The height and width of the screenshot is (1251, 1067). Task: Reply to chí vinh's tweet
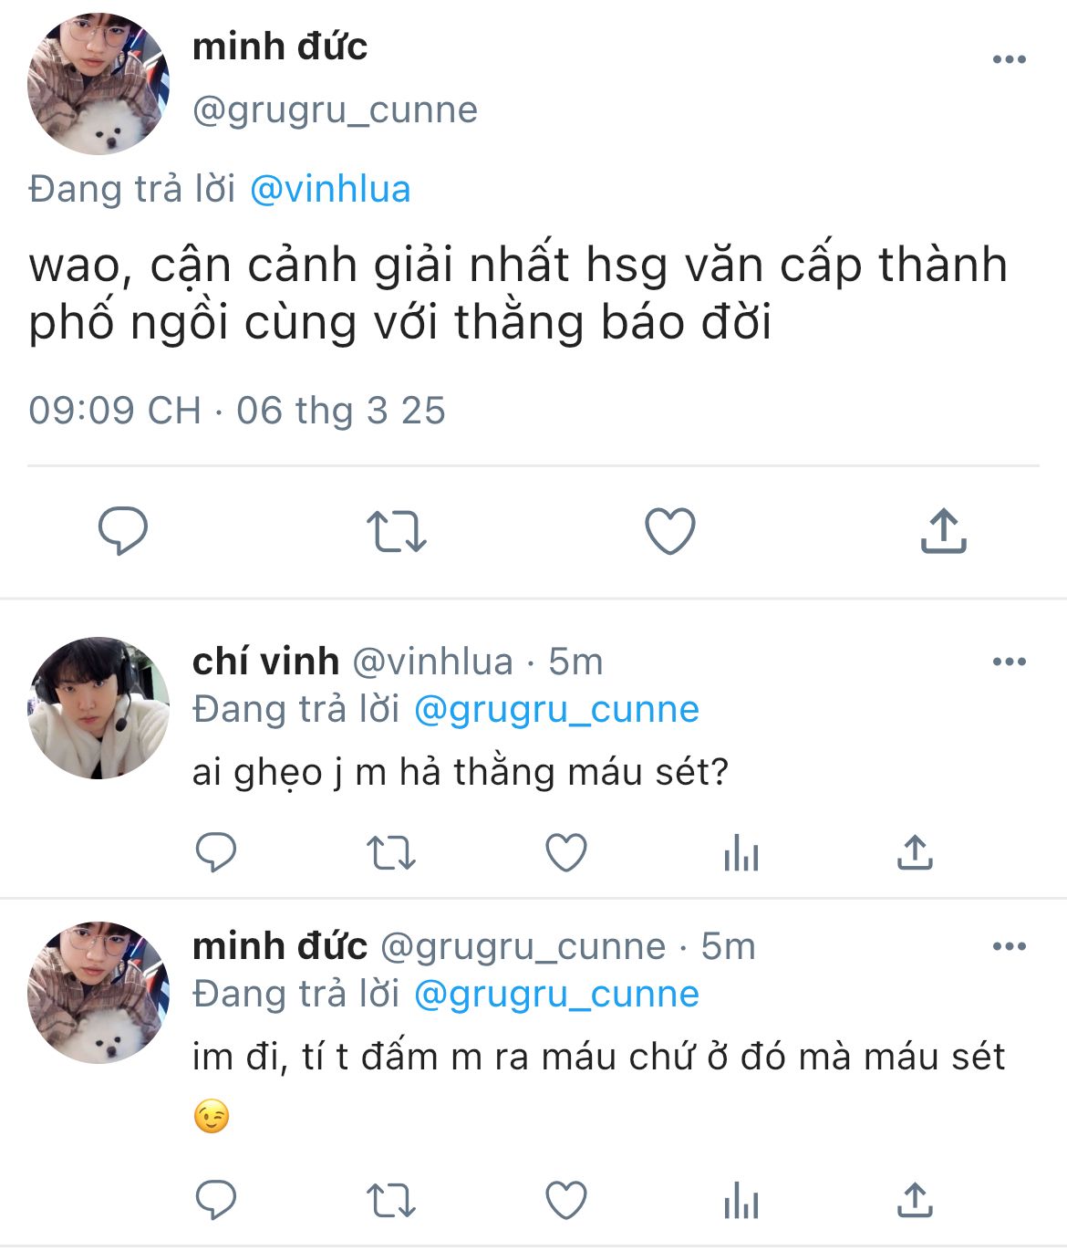point(216,853)
